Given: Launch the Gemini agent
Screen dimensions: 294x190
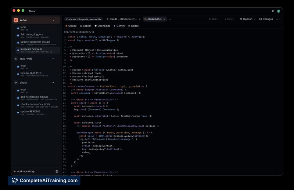Looking at the screenshot, I should (x=119, y=26).
